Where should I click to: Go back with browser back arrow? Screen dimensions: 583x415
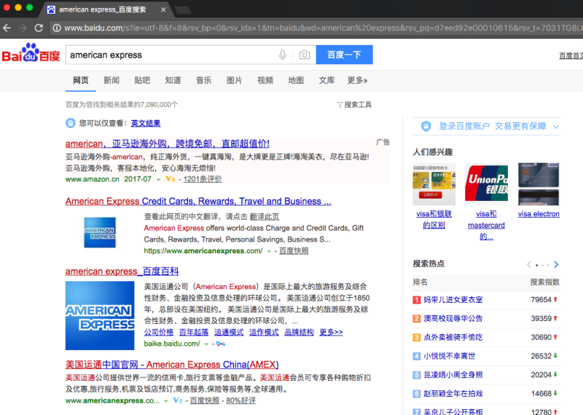pos(7,28)
